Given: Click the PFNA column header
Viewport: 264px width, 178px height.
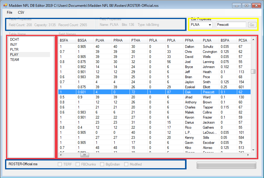Looking at the screenshot, I should coord(192,40).
